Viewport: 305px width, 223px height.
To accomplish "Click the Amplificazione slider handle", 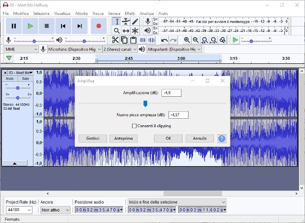I will pyautogui.click(x=145, y=104).
